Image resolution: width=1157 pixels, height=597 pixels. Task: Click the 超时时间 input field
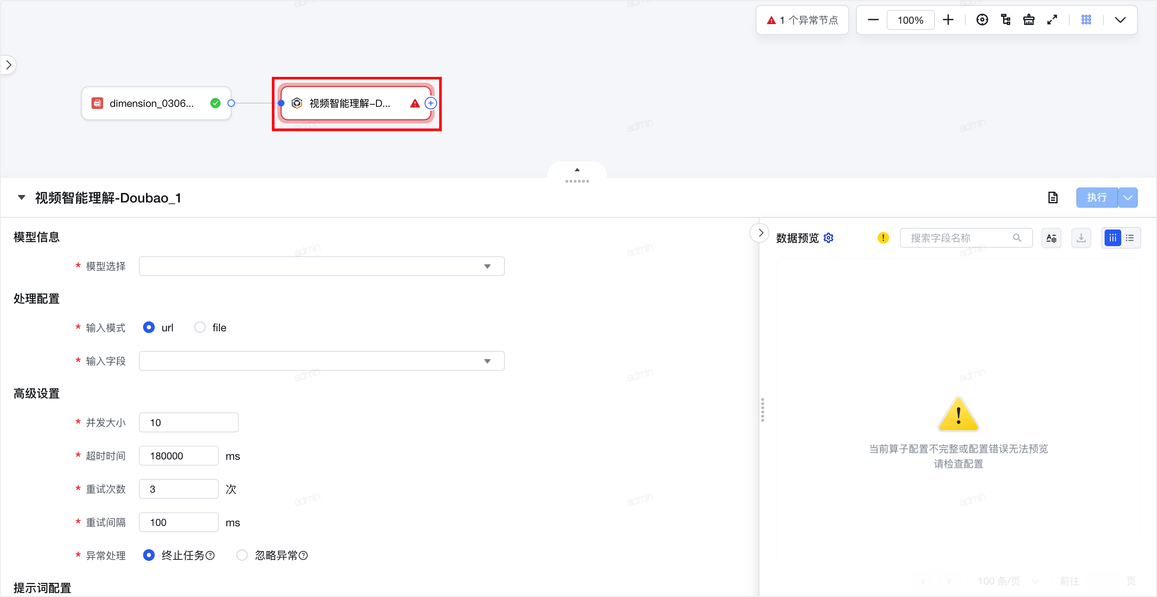(x=179, y=456)
